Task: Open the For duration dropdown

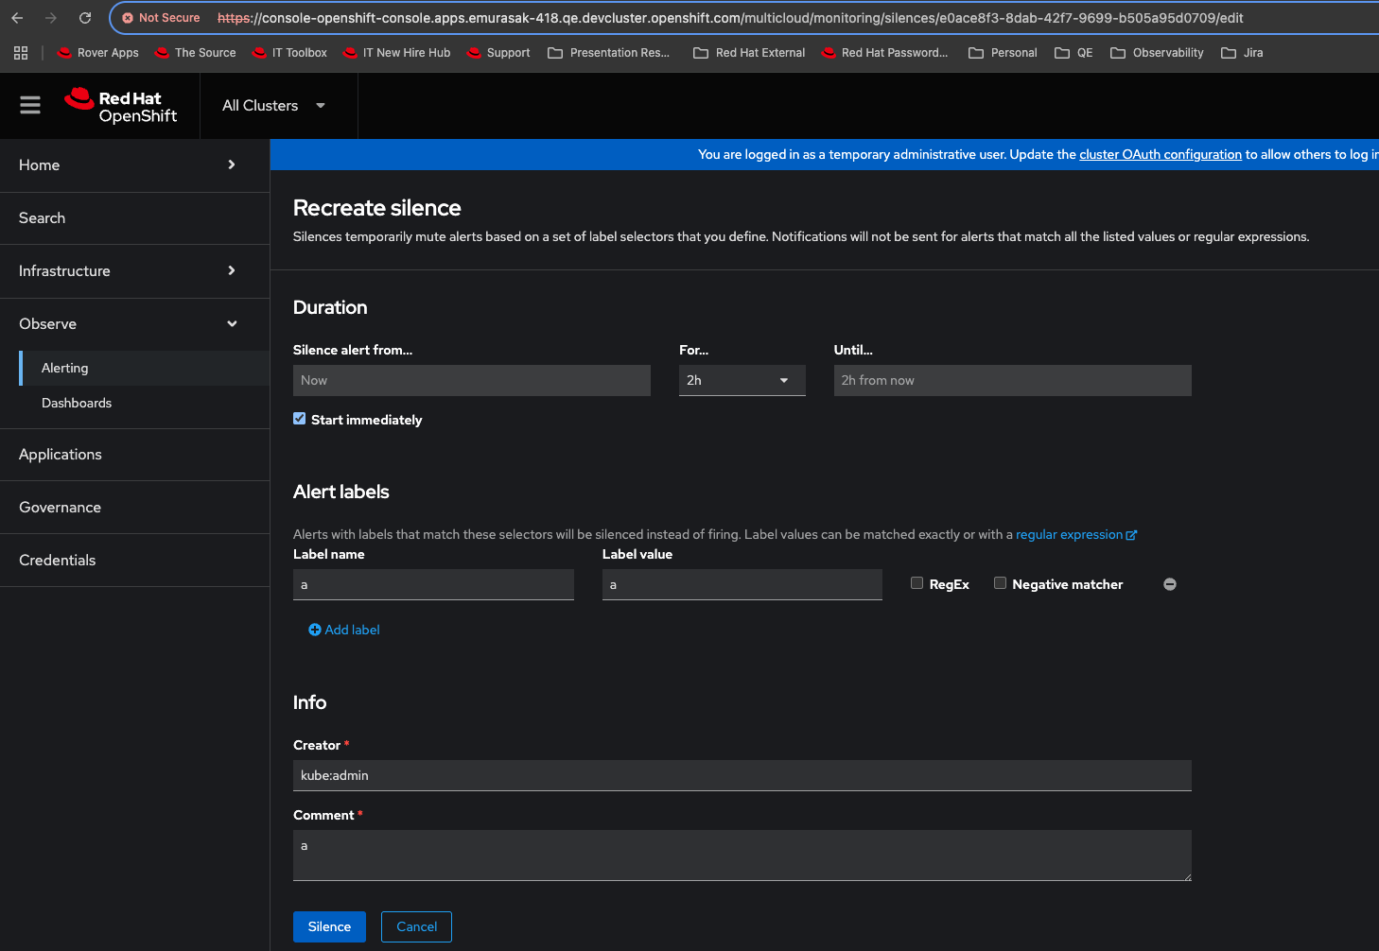Action: pyautogui.click(x=742, y=380)
